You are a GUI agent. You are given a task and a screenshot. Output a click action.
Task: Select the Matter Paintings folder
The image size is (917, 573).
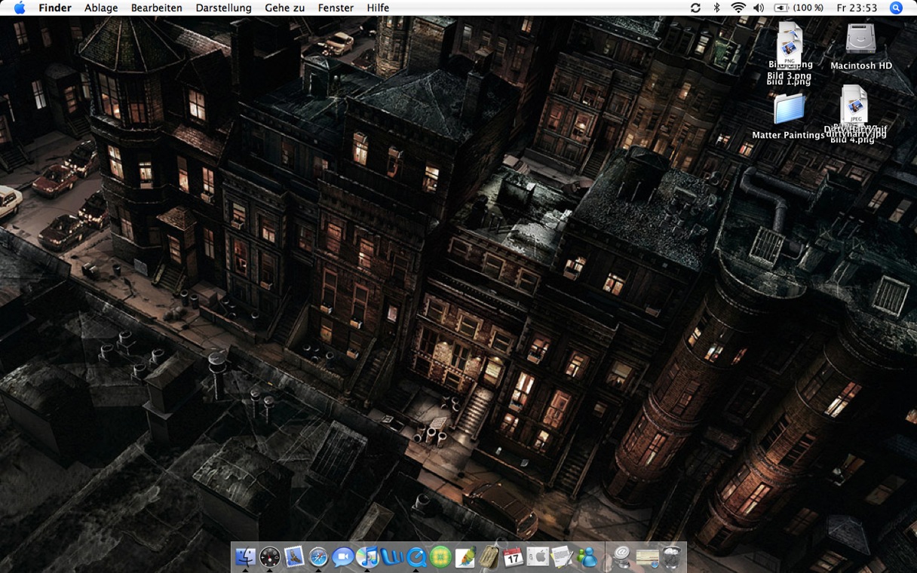789,109
